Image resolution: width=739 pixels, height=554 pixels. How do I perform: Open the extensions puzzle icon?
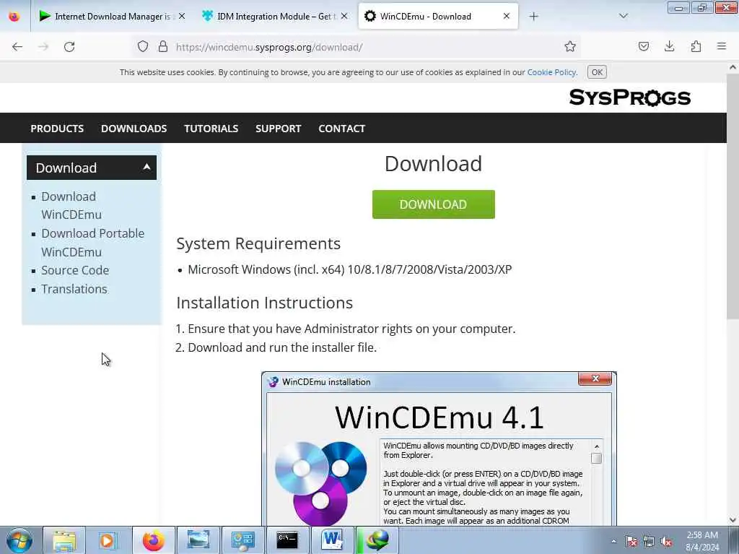pos(696,46)
